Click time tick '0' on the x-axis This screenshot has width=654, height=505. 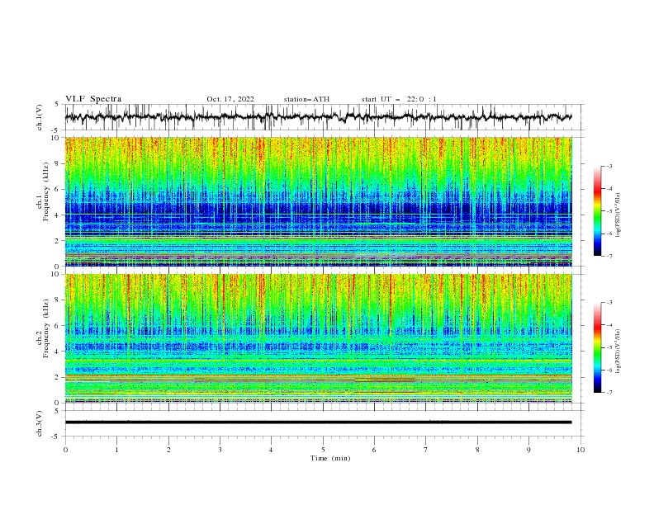(x=65, y=450)
